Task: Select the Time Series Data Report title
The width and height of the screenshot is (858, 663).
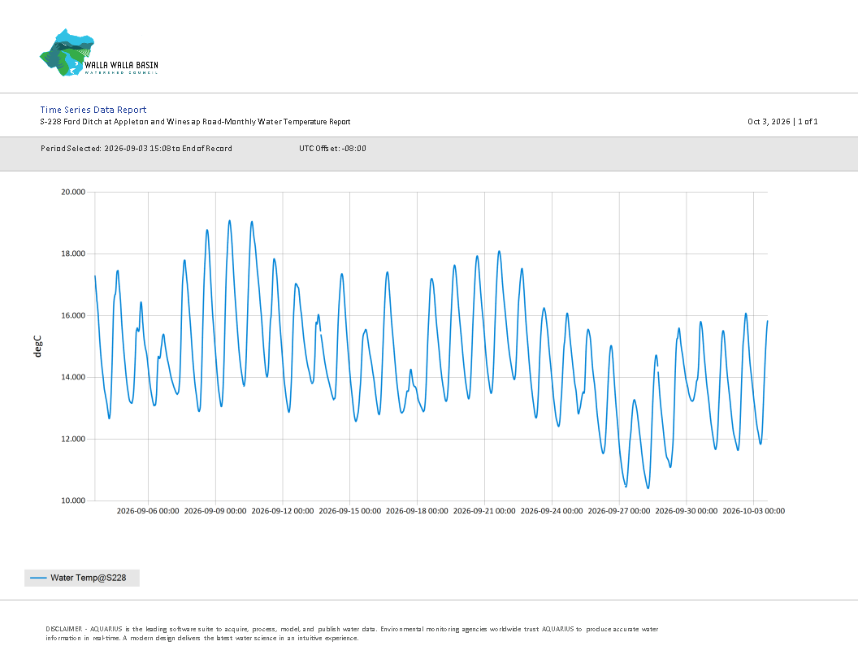Action: [x=93, y=110]
